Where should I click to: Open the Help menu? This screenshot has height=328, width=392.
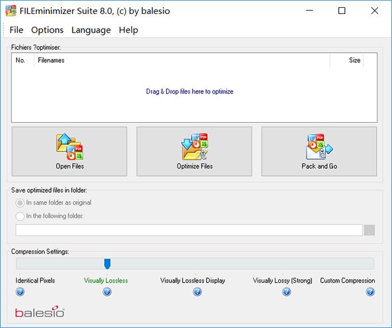click(128, 30)
